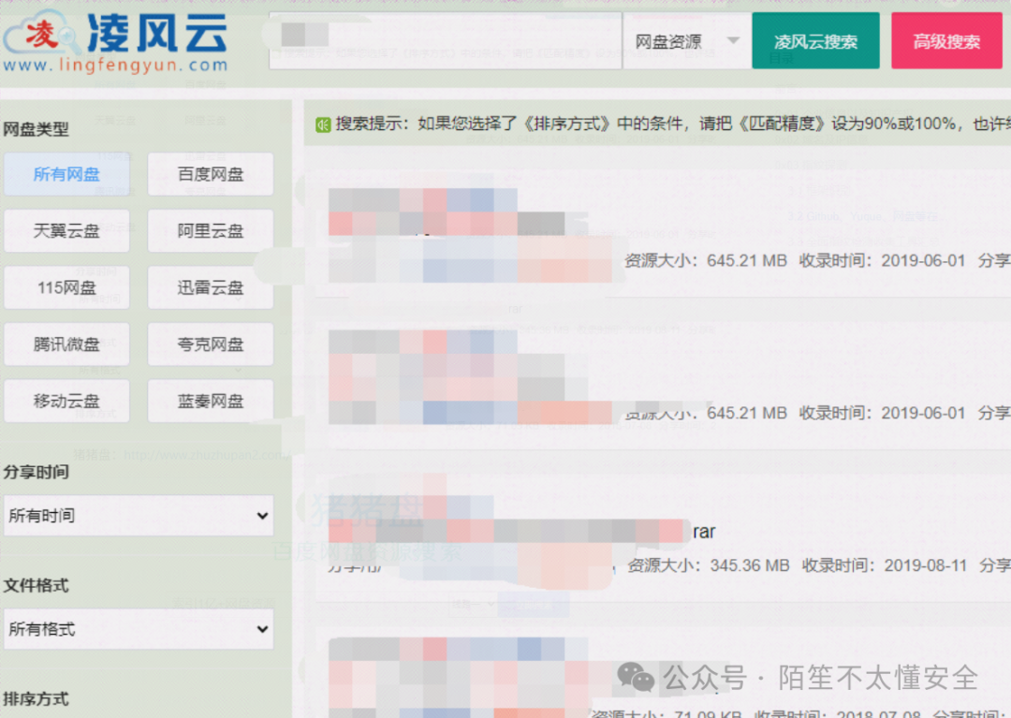
Task: Select the 百度网盘 filter
Action: point(210,174)
